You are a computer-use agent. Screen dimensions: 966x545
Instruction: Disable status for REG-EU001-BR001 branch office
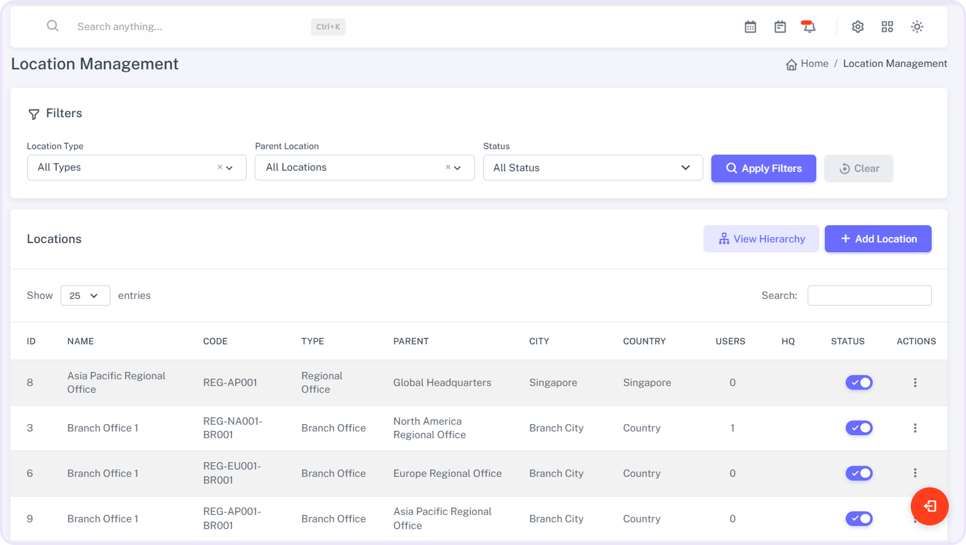point(859,473)
